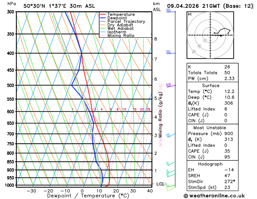Click the 'kt' label in the hodograph

(x=190, y=14)
